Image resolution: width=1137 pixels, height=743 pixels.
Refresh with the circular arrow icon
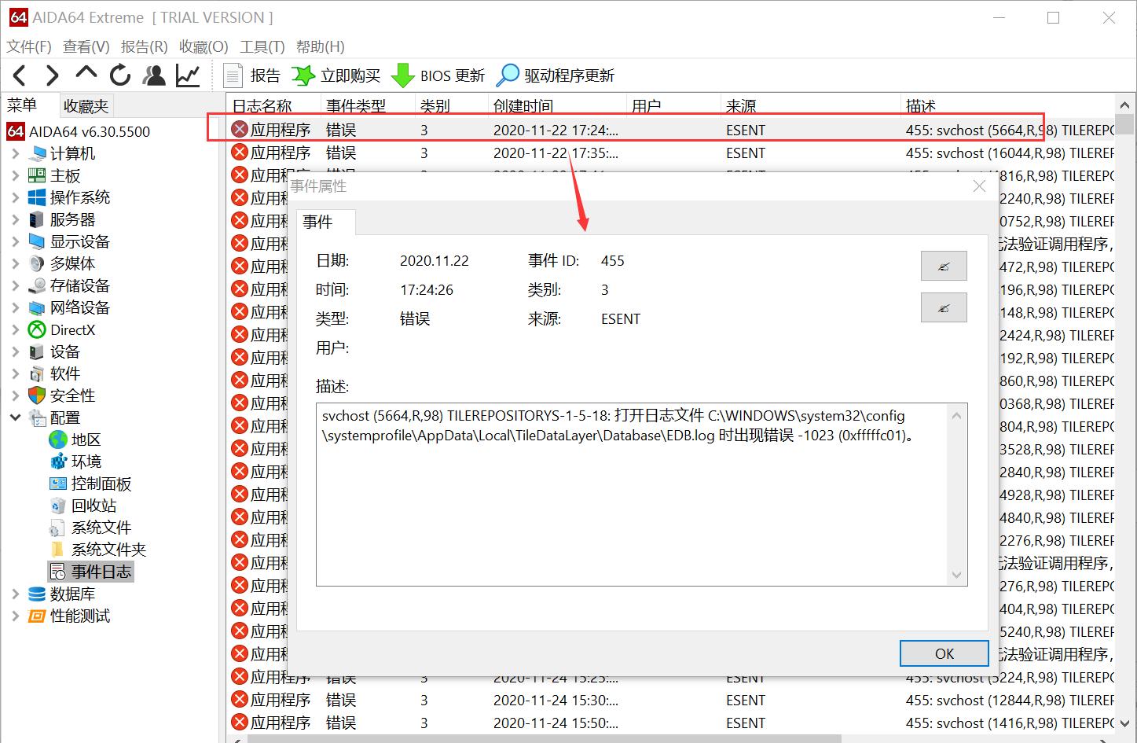point(120,75)
